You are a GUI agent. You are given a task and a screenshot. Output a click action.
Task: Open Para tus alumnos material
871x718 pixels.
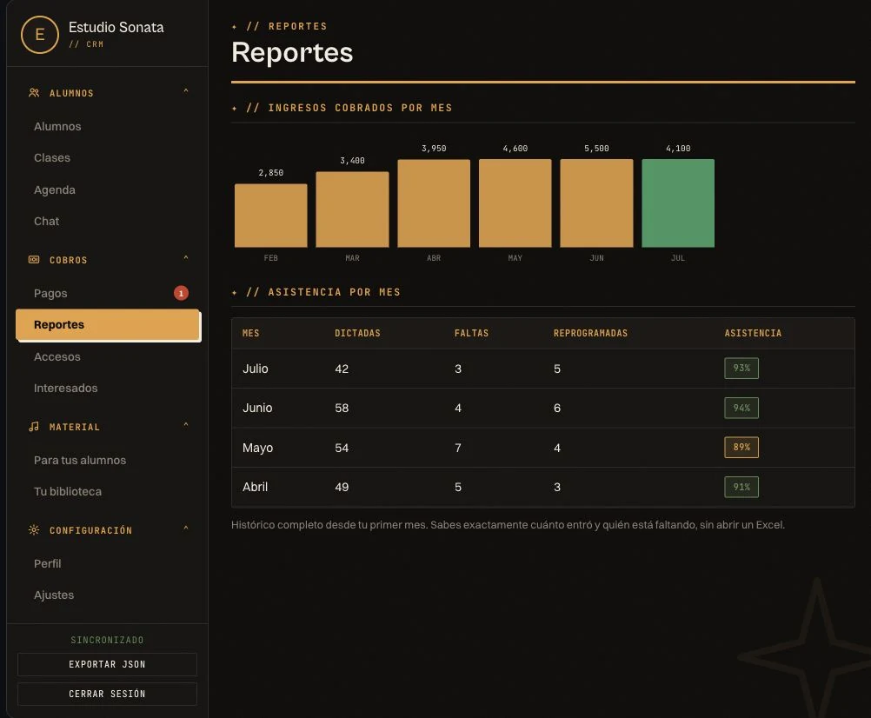point(80,461)
